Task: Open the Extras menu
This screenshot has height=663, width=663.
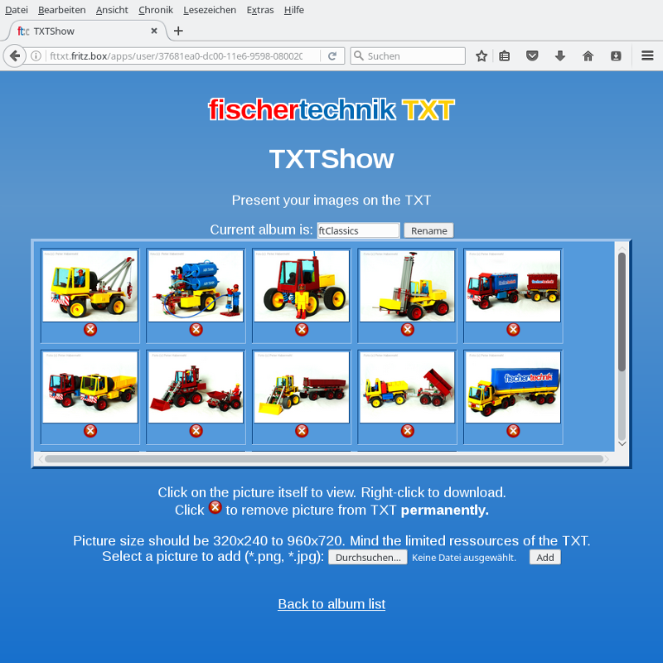Action: 260,10
